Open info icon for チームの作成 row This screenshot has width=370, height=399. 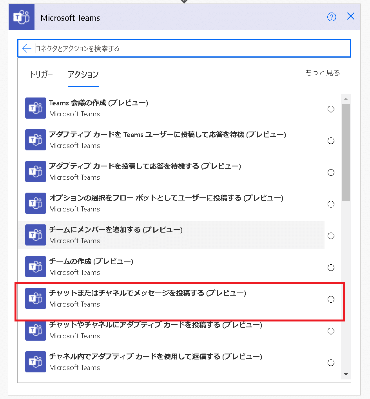pyautogui.click(x=331, y=267)
